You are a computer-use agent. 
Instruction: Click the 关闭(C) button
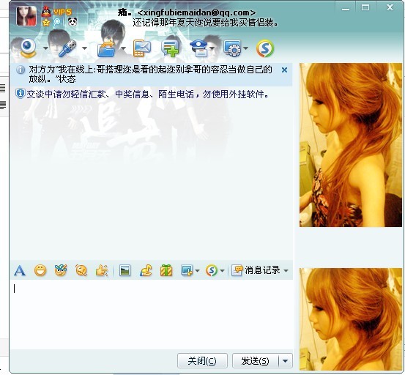pyautogui.click(x=202, y=361)
